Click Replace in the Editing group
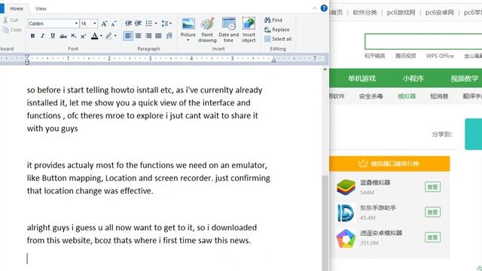This screenshot has height=271, width=482. point(276,29)
